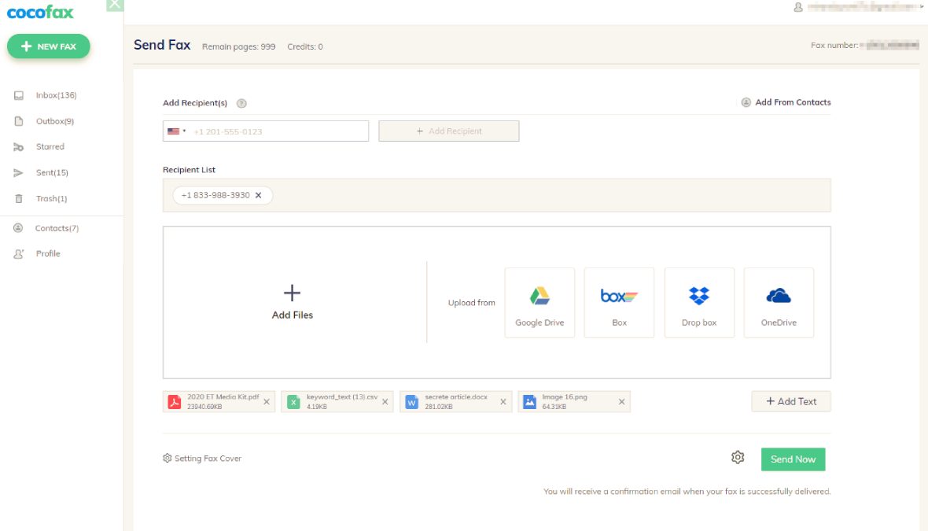928x531 pixels.
Task: Click the fax settings gear icon
Action: click(738, 458)
